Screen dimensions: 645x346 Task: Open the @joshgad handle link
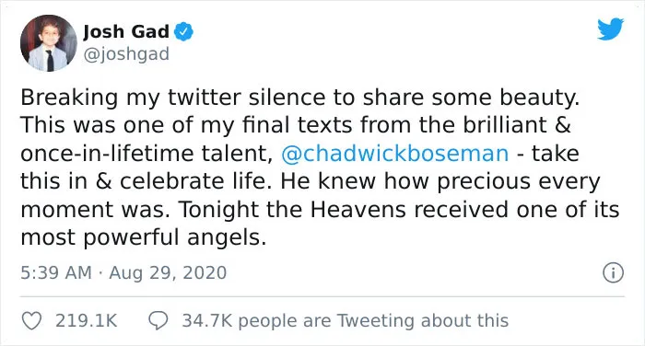[x=126, y=53]
